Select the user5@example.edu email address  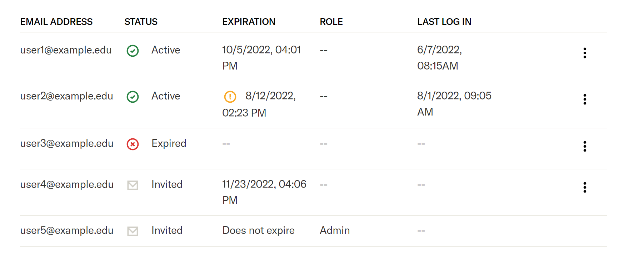point(67,231)
